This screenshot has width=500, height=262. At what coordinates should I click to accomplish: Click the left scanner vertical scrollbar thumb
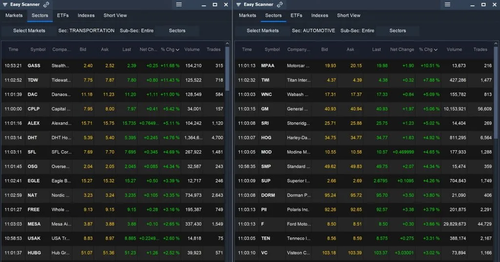pyautogui.click(x=228, y=69)
